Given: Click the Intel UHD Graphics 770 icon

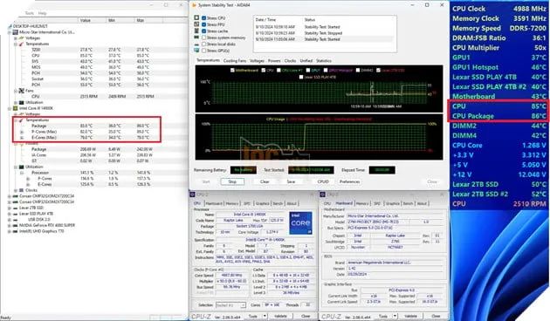Looking at the screenshot, I should tap(16, 231).
